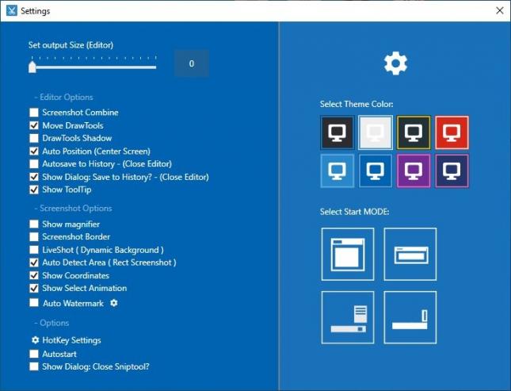Disable Auto Position (Center Screen)
Viewport: 511px width, 391px height.
(x=34, y=151)
